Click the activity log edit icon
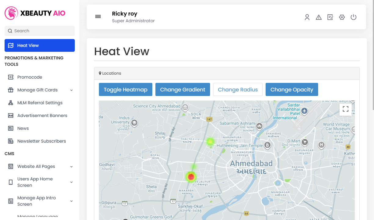This screenshot has height=220, width=374. click(x=330, y=17)
